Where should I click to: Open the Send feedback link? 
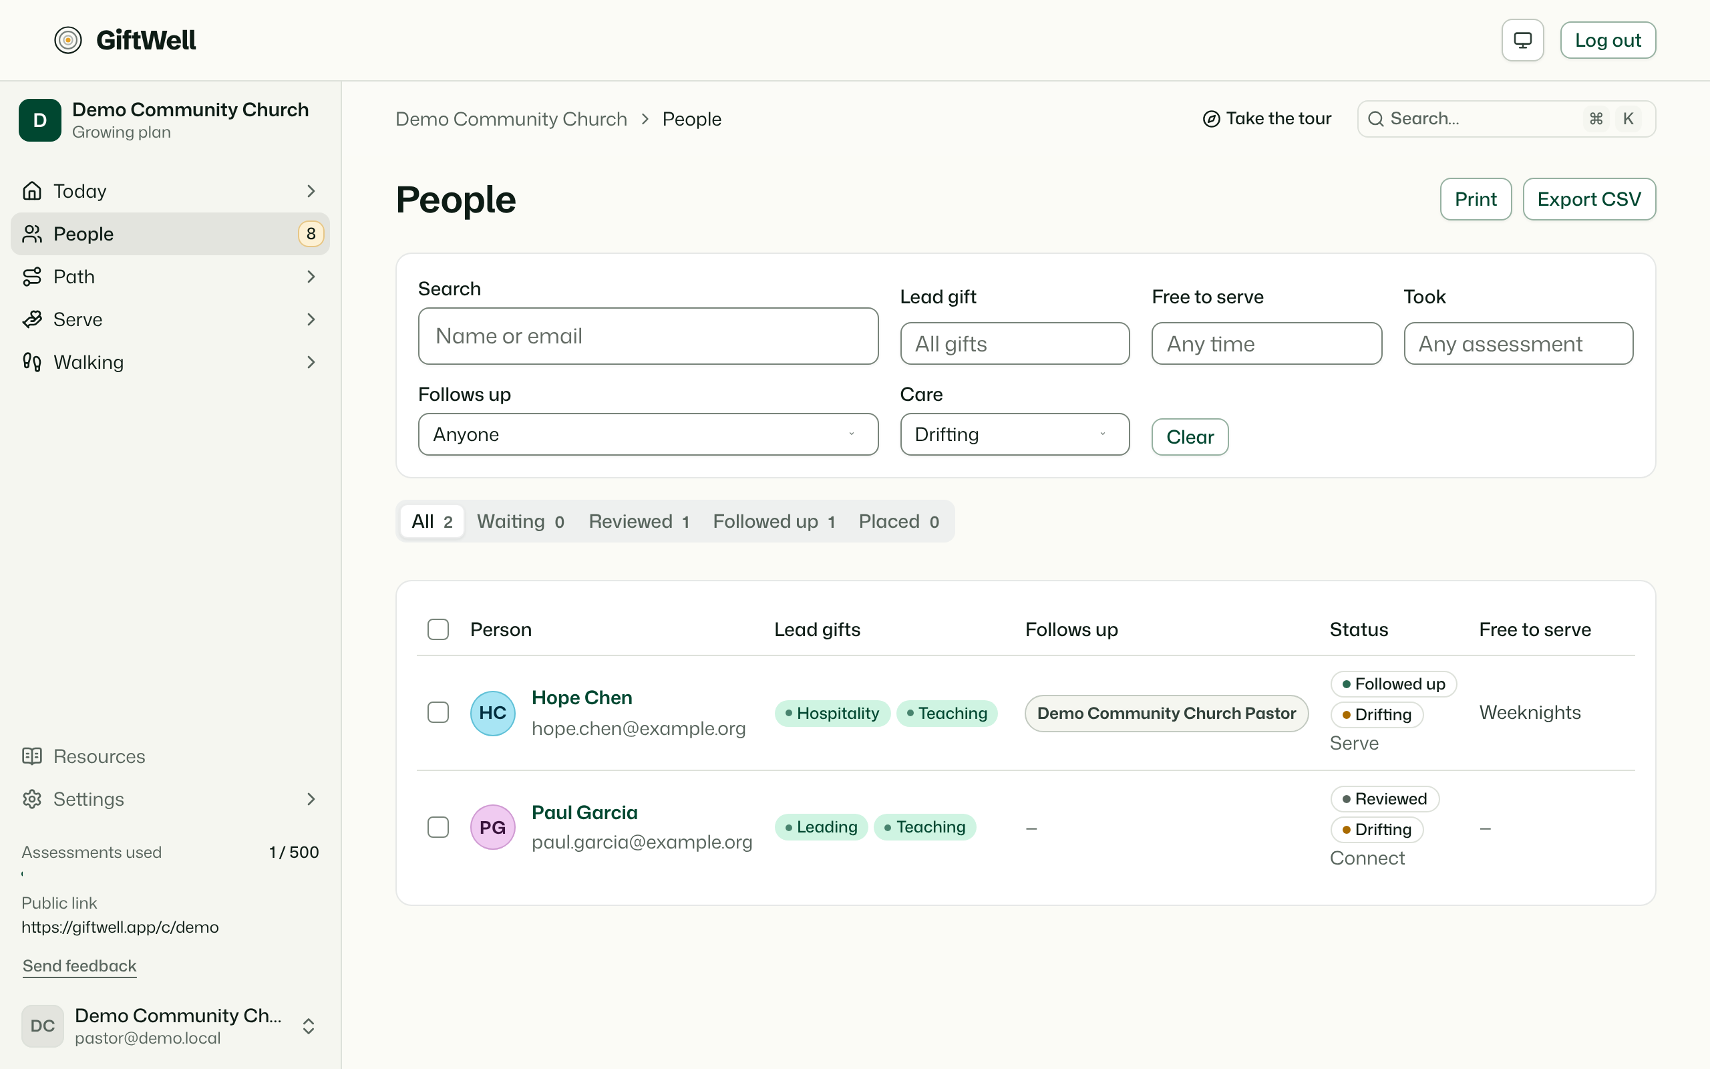pyautogui.click(x=79, y=966)
